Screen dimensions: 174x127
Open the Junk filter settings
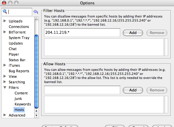18,98
